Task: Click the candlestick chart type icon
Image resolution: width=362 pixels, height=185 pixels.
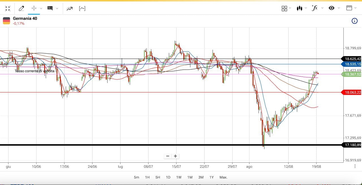Action: pos(299,8)
